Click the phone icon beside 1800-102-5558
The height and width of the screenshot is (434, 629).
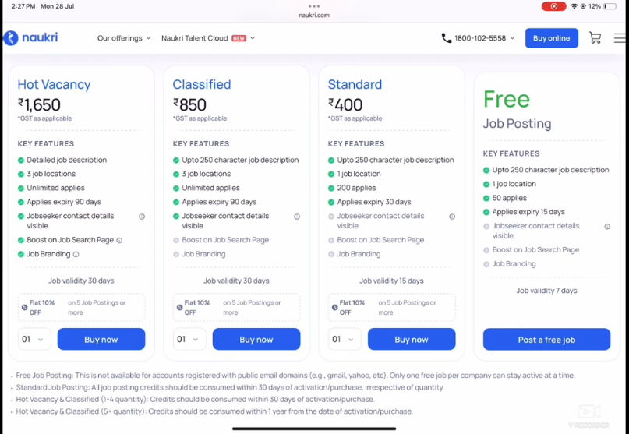[447, 38]
